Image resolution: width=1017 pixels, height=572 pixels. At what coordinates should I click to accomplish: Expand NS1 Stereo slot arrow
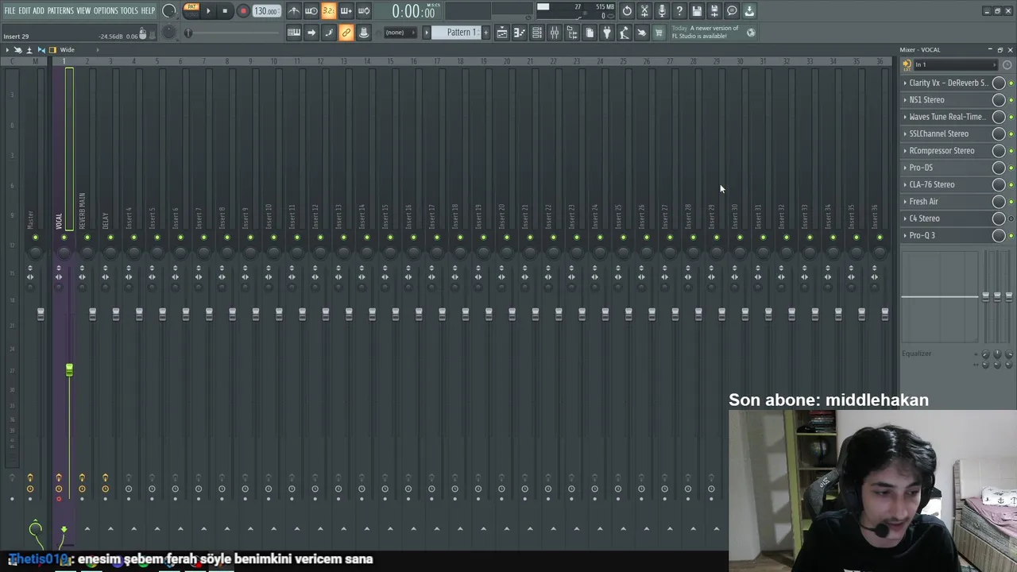[x=905, y=100]
